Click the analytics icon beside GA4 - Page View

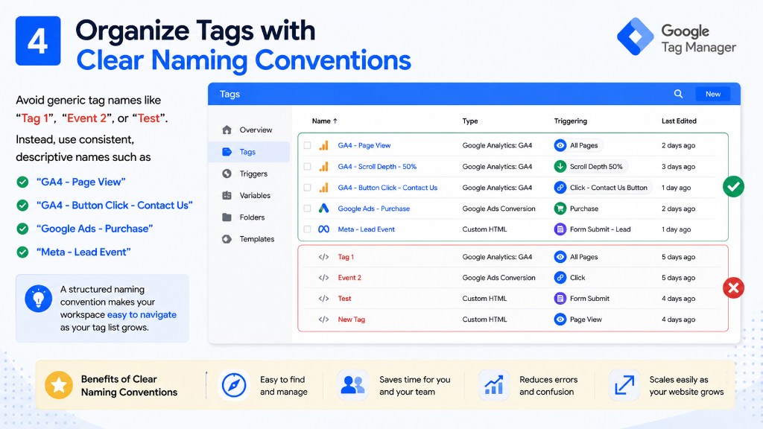[323, 145]
